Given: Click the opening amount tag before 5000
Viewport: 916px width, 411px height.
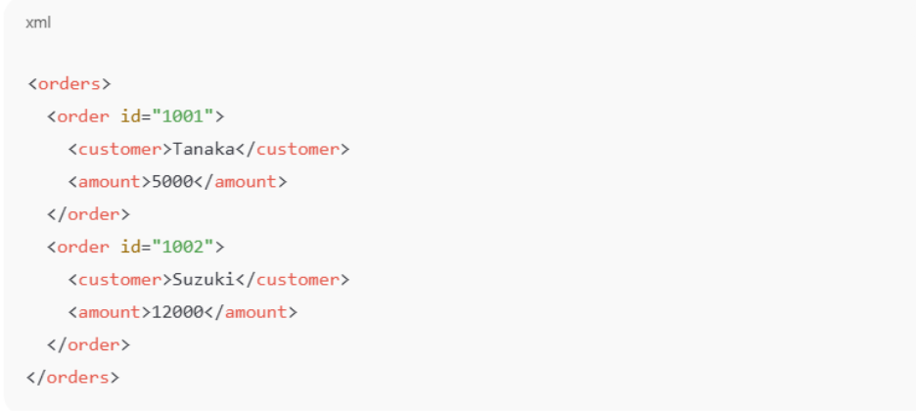Looking at the screenshot, I should coord(110,181).
